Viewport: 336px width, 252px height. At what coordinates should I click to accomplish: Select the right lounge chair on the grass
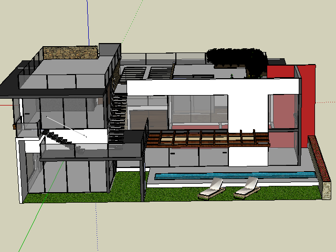click(247, 188)
